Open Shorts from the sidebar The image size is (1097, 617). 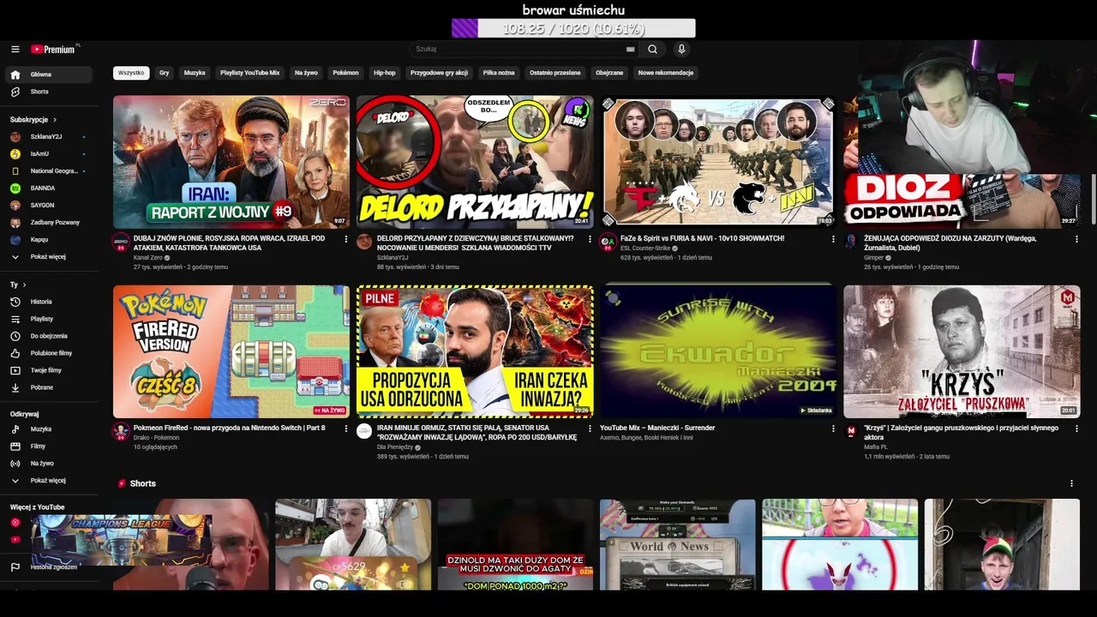(x=51, y=92)
